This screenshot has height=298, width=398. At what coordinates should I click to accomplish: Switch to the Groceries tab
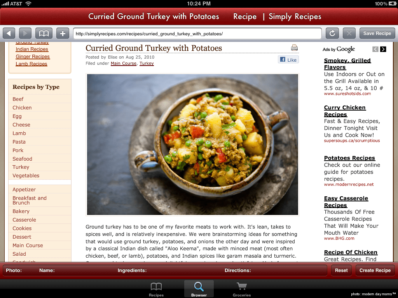(242, 289)
